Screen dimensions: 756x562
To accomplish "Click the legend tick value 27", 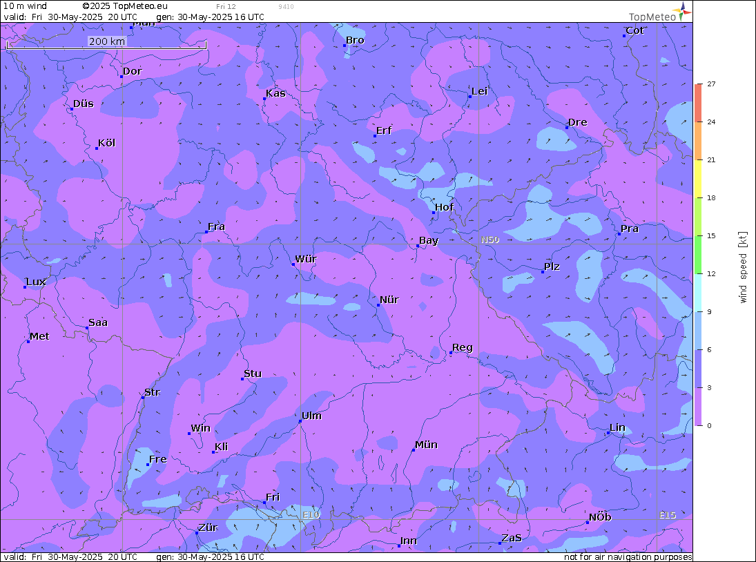I will [x=711, y=84].
